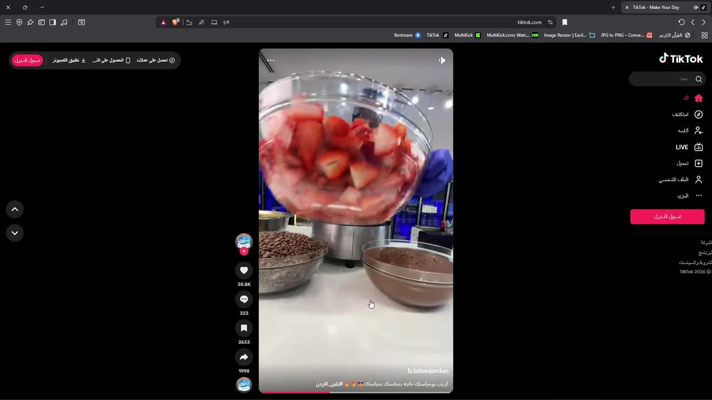Open the Brave Shields lion icon

click(176, 22)
